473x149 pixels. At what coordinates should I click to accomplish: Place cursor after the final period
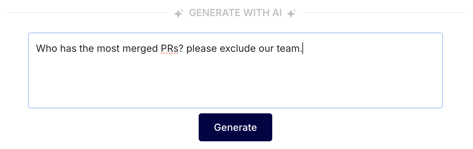click(x=302, y=48)
